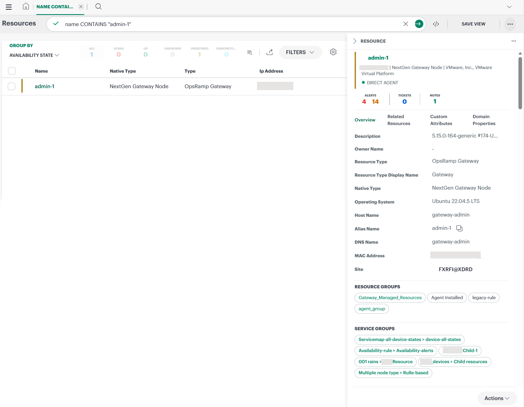
Task: Run the query with green arrow button
Action: (x=419, y=24)
